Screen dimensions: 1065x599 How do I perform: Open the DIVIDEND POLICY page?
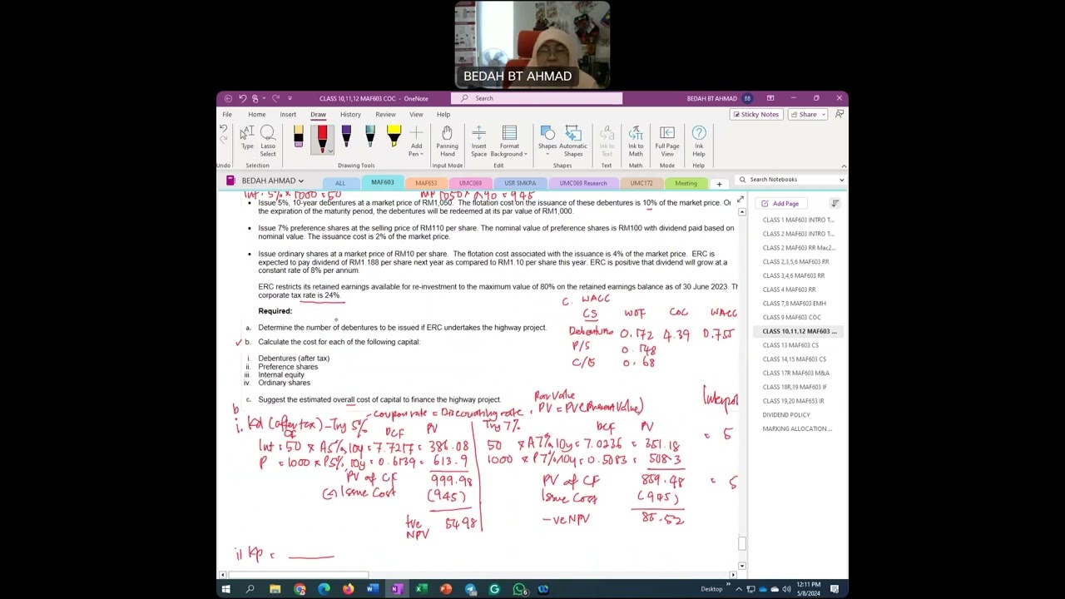(x=786, y=415)
